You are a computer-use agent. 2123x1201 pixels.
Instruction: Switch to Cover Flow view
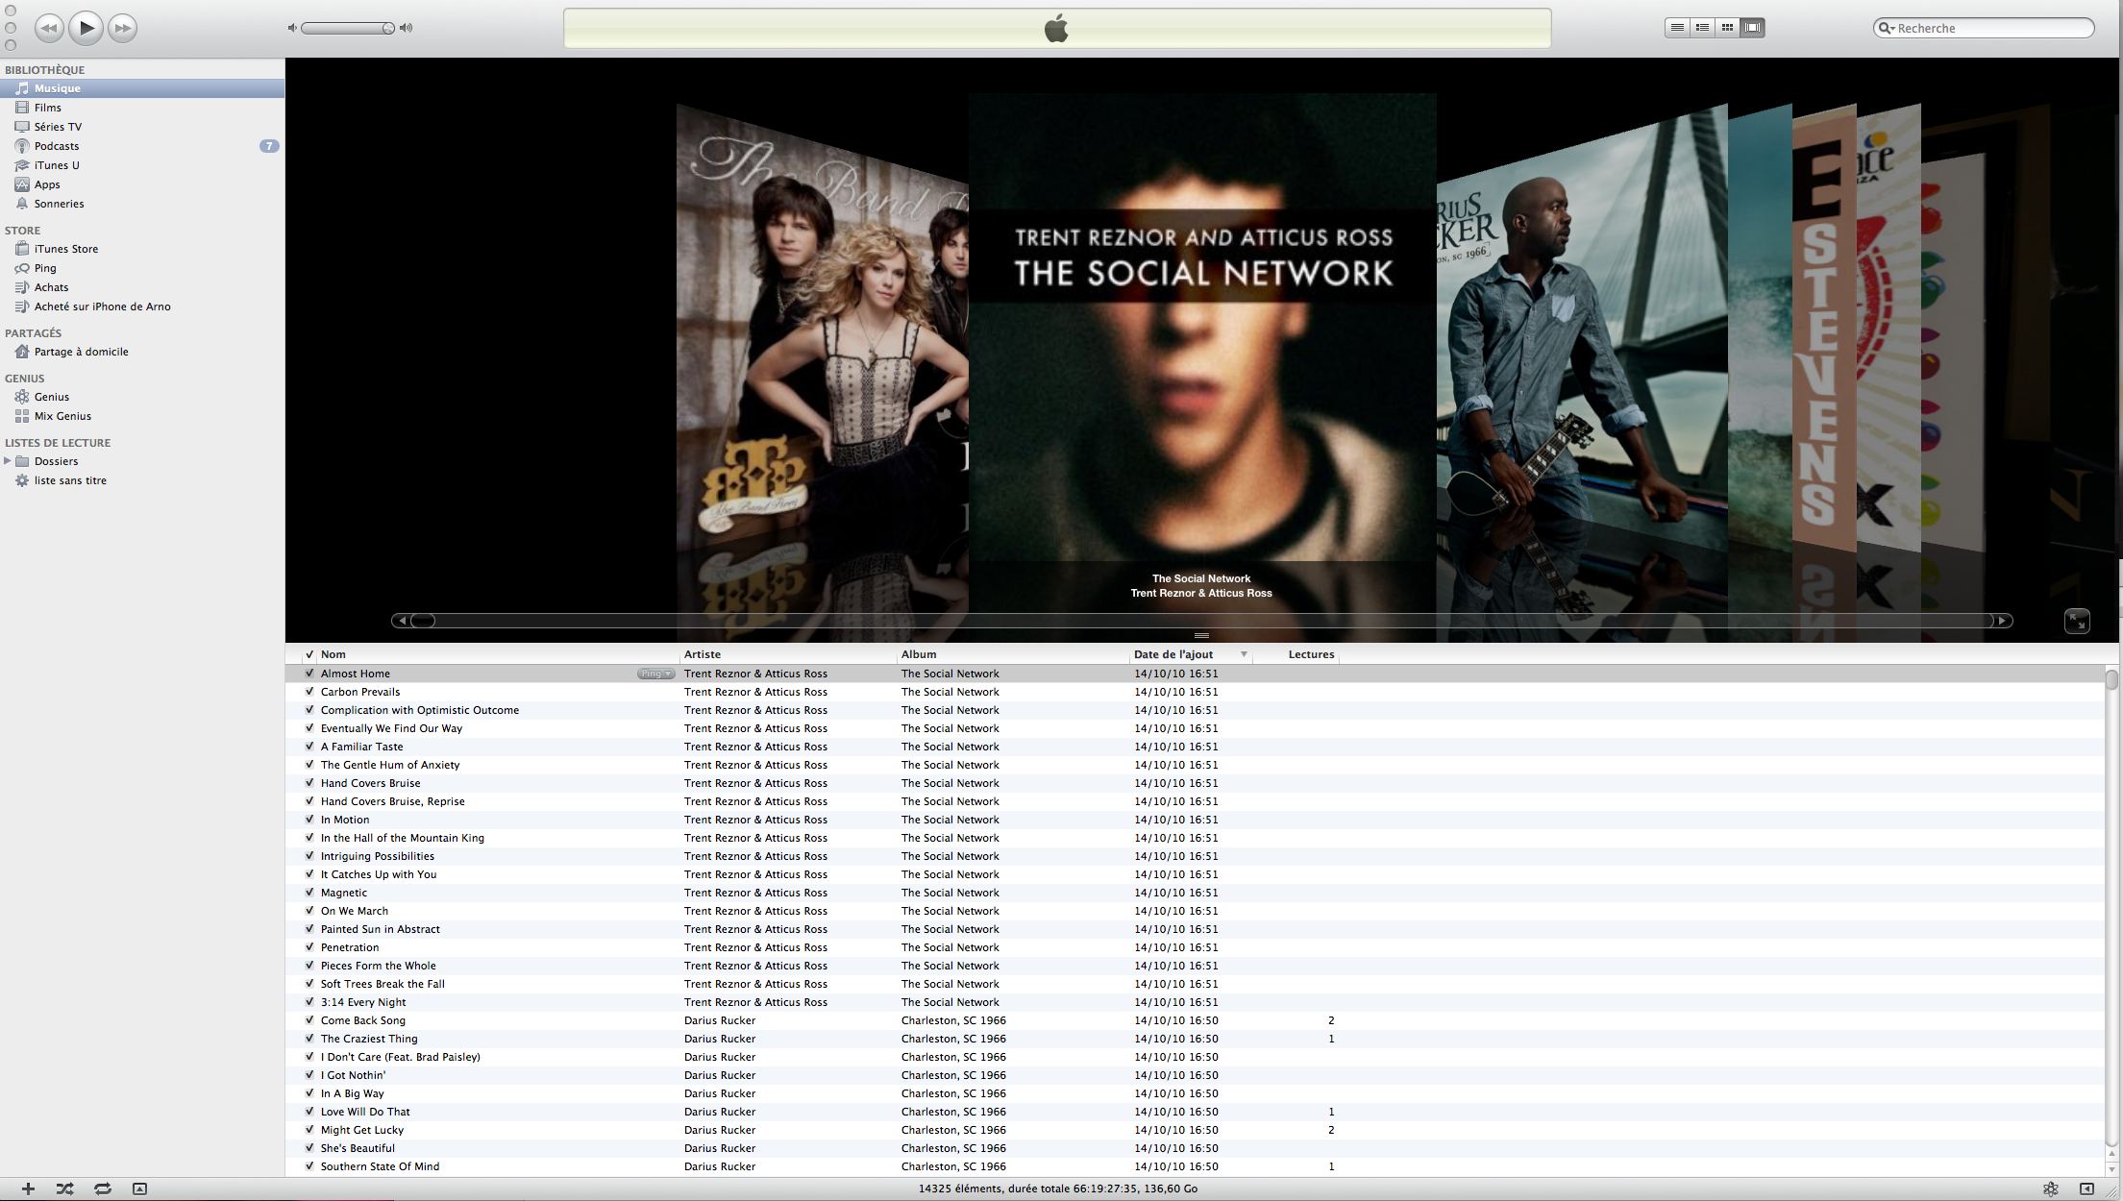(x=1752, y=28)
